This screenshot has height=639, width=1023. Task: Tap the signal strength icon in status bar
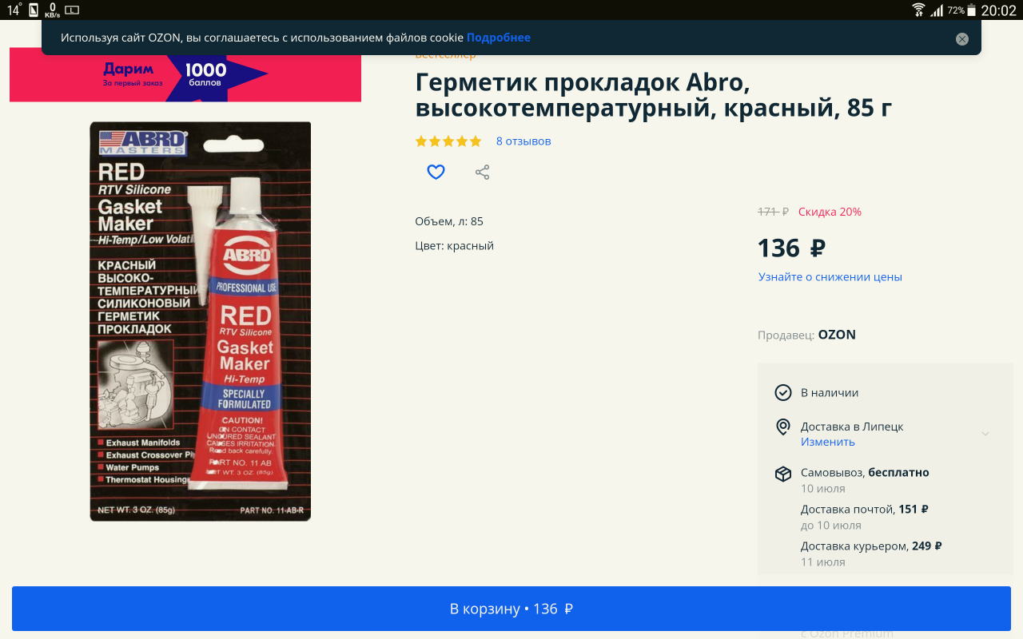(936, 10)
